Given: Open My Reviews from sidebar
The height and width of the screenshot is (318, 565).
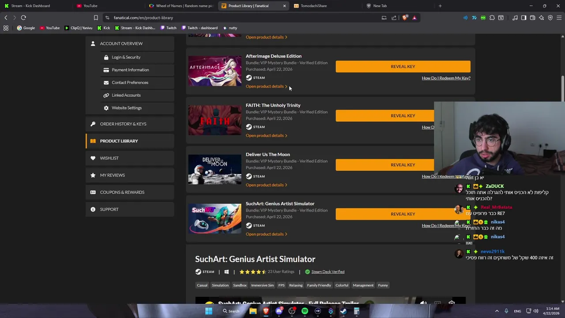Looking at the screenshot, I should tap(130, 175).
